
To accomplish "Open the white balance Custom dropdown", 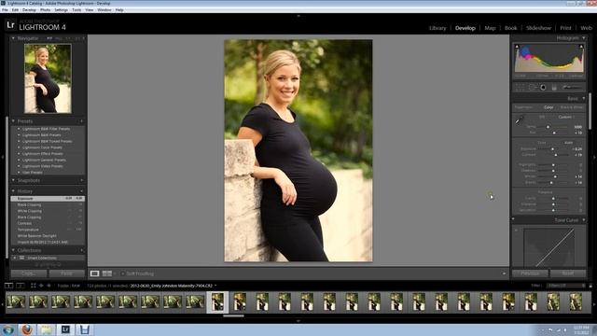I will point(566,117).
